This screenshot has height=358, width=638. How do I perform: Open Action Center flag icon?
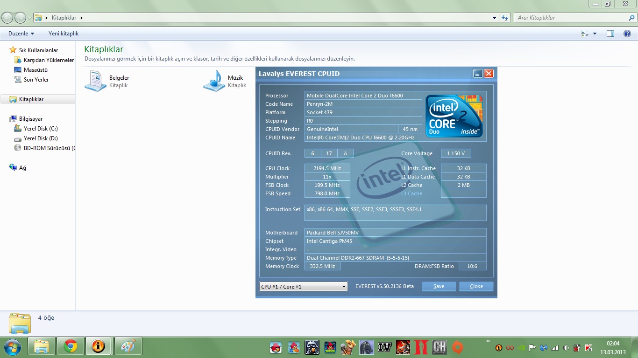point(532,347)
